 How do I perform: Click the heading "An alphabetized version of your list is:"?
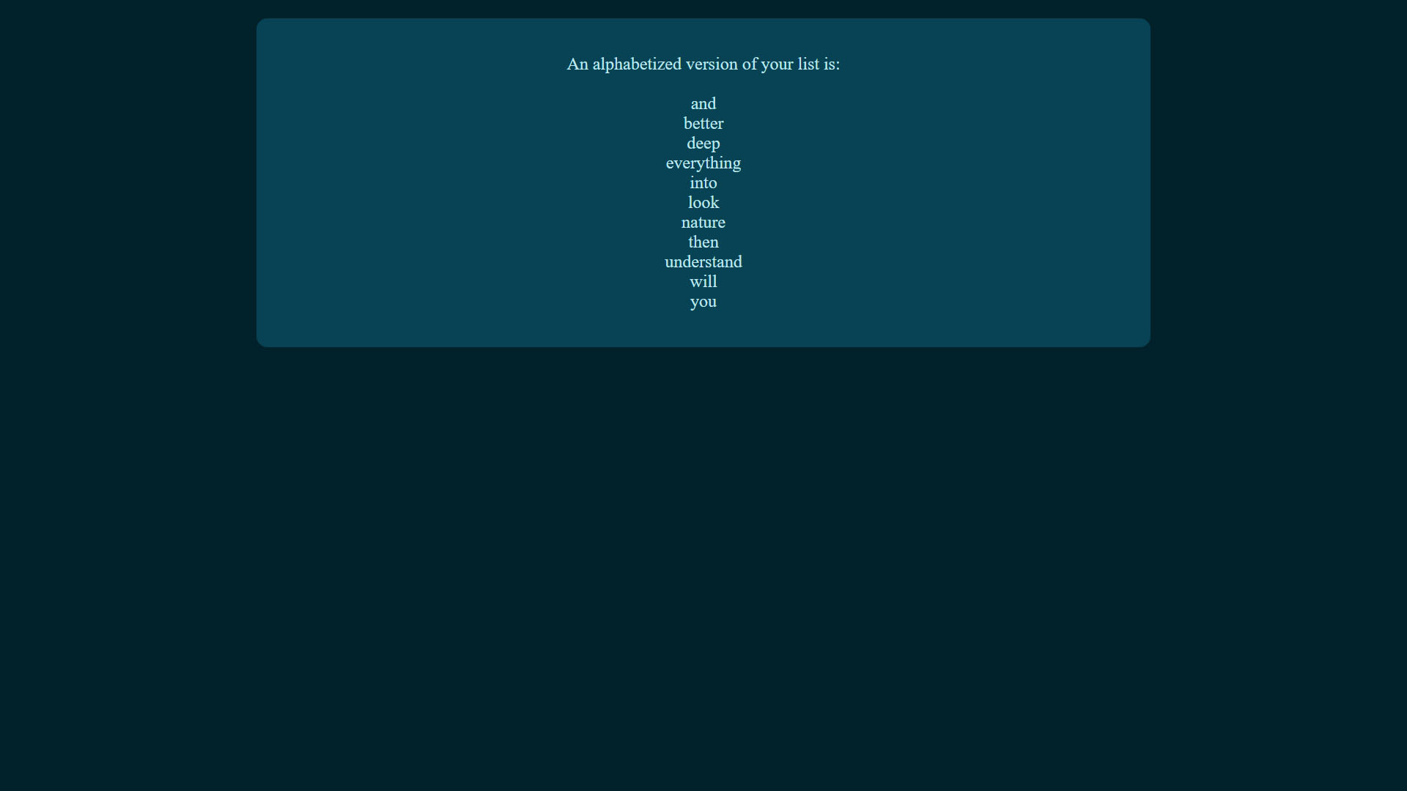[703, 64]
